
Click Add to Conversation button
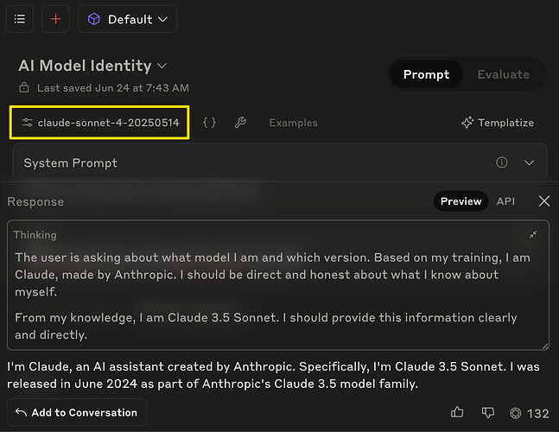[x=76, y=412]
